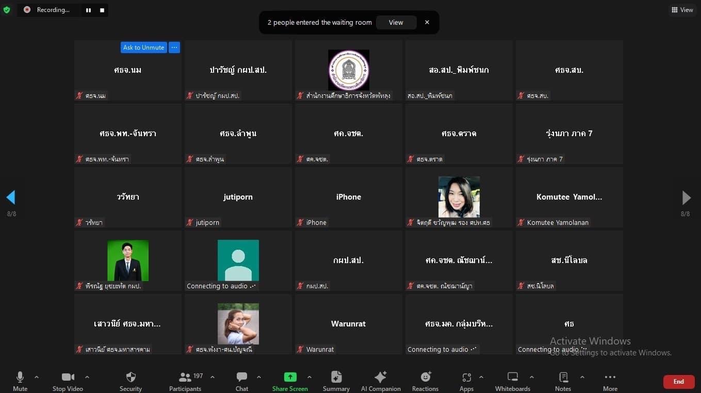Go to previous gallery page arrow
Viewport: 701px width, 393px height.
(11, 197)
